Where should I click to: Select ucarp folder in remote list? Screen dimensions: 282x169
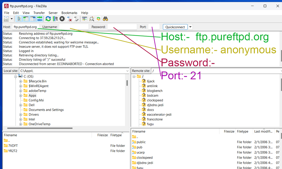pyautogui.click(x=140, y=152)
